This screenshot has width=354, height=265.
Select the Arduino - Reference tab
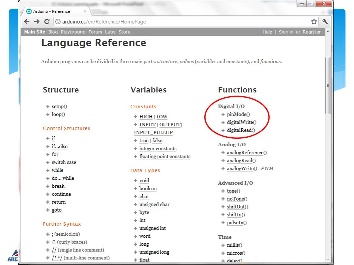click(x=56, y=11)
